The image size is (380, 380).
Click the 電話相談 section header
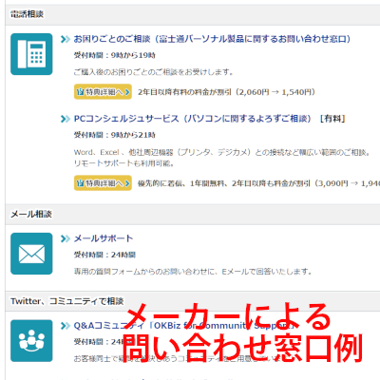tap(193, 14)
